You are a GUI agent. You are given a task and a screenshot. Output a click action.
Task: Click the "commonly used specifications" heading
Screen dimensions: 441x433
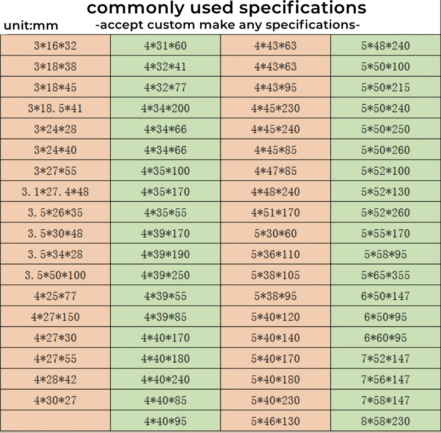[226, 8]
